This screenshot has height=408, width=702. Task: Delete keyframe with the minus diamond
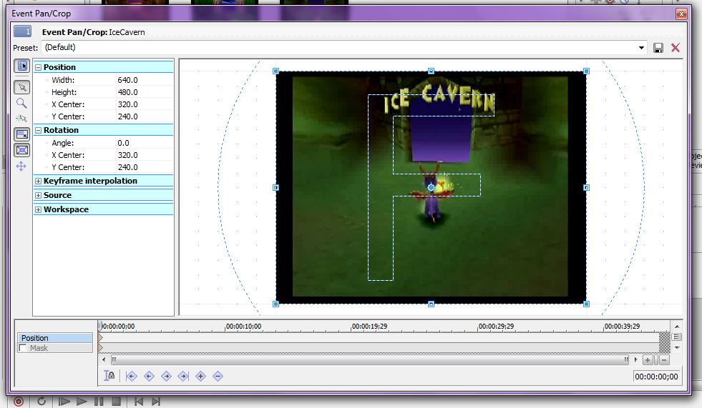point(218,377)
